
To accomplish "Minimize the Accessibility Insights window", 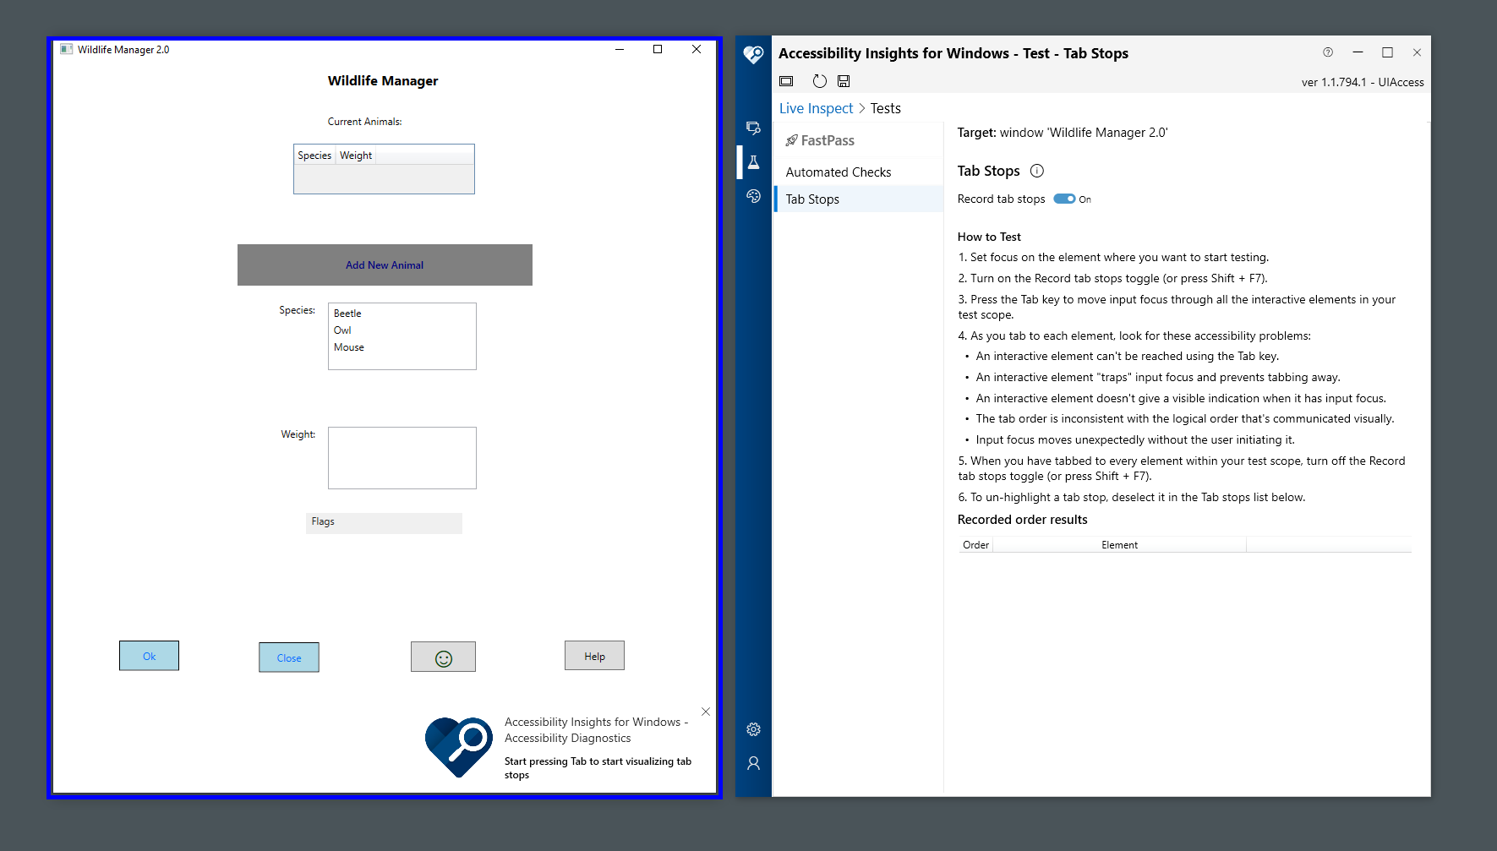I will click(x=1358, y=52).
